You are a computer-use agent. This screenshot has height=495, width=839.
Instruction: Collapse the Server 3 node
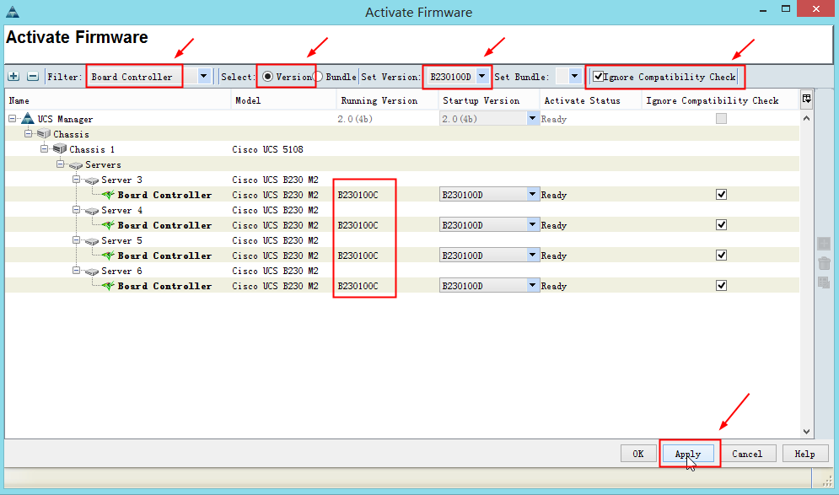coord(76,180)
